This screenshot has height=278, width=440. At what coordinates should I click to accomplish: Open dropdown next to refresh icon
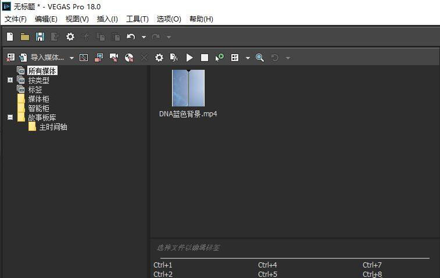288,58
